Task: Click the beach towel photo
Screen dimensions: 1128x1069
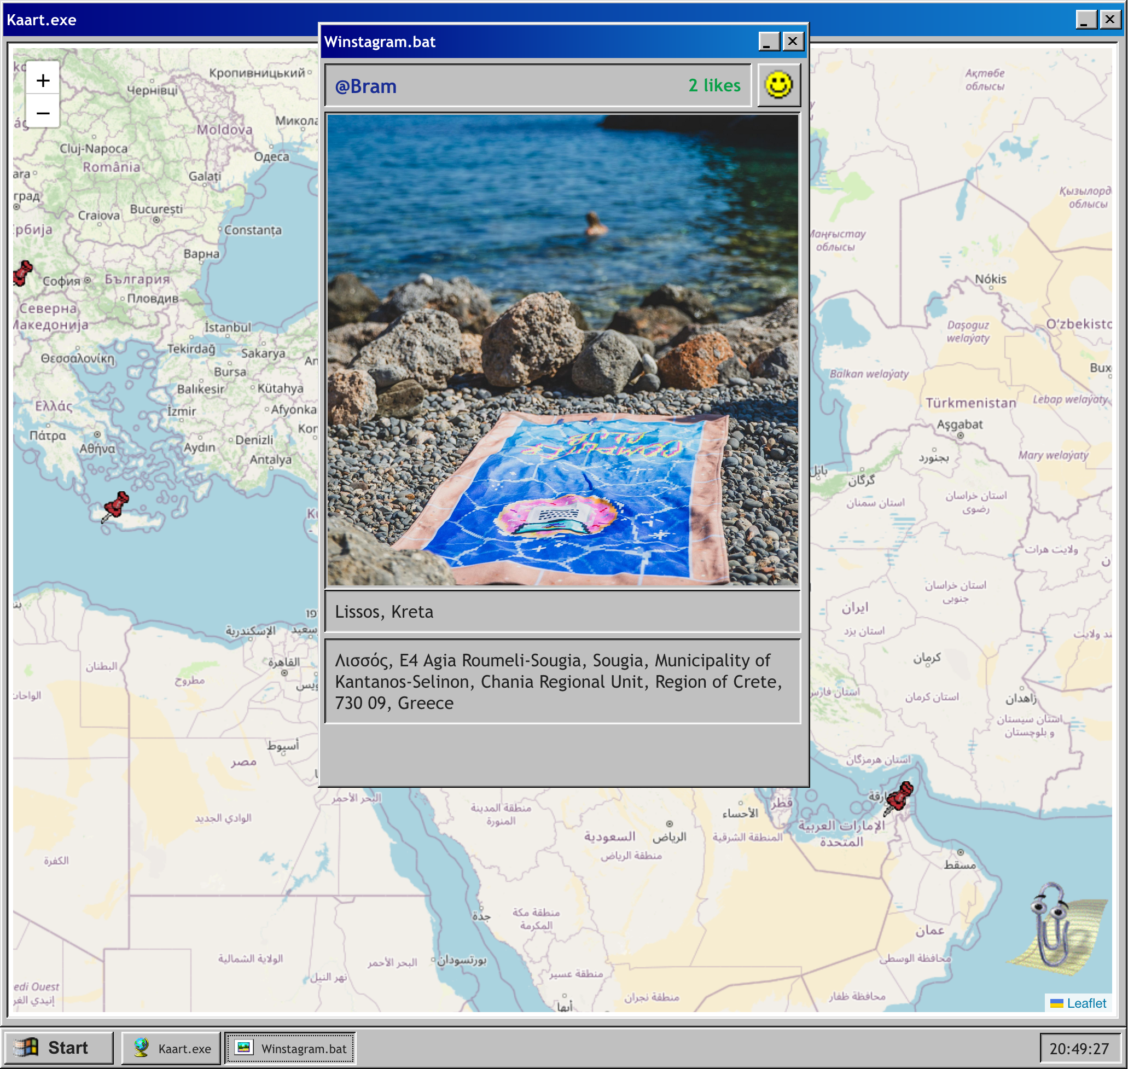Action: coord(562,351)
